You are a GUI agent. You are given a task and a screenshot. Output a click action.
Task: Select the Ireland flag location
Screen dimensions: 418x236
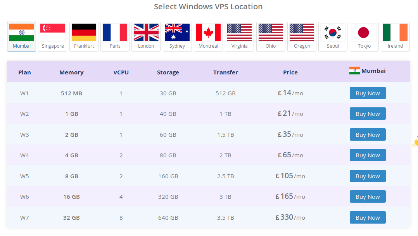(395, 36)
